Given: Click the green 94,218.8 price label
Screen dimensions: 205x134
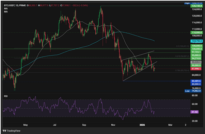Looking at the screenshot, I should point(196,58).
